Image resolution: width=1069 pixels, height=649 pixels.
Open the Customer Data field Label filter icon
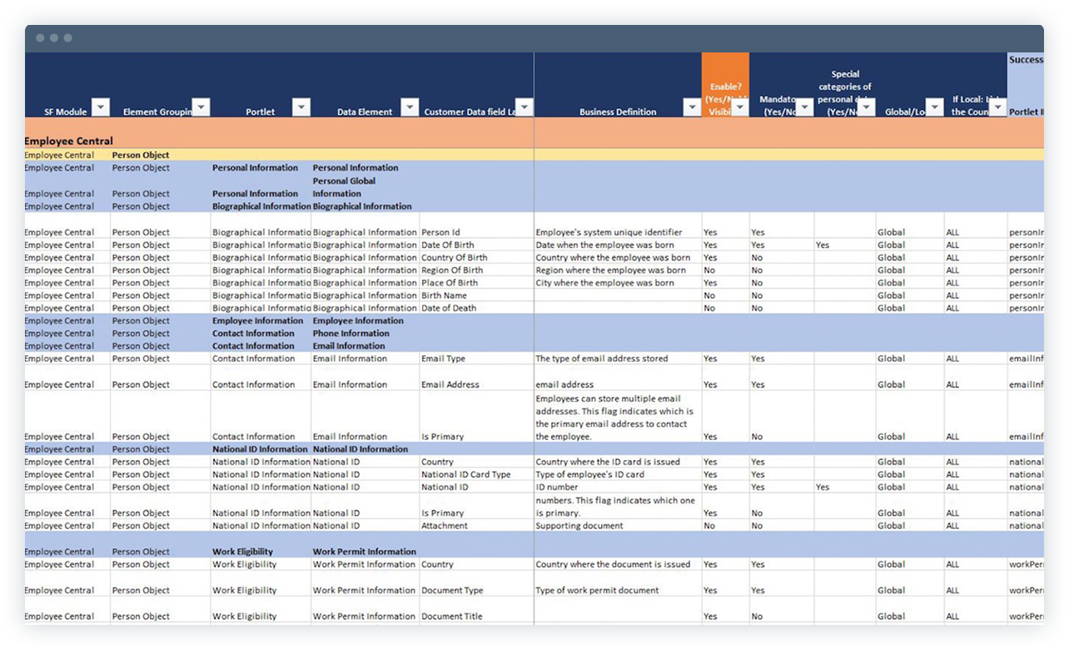click(x=524, y=107)
